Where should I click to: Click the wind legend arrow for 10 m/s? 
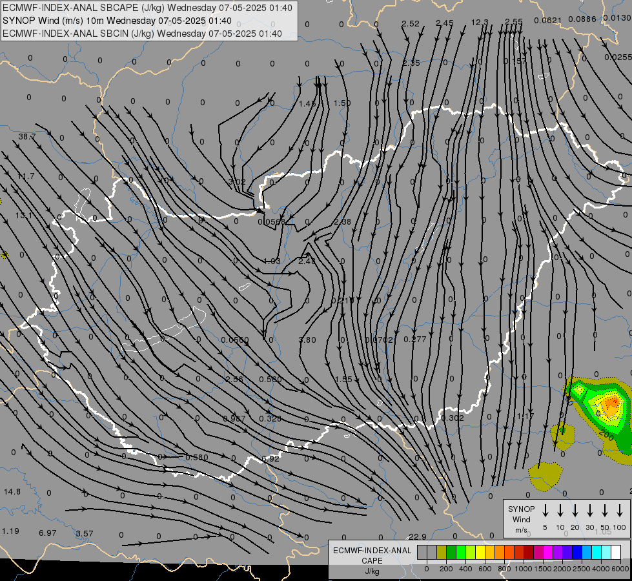pos(560,510)
